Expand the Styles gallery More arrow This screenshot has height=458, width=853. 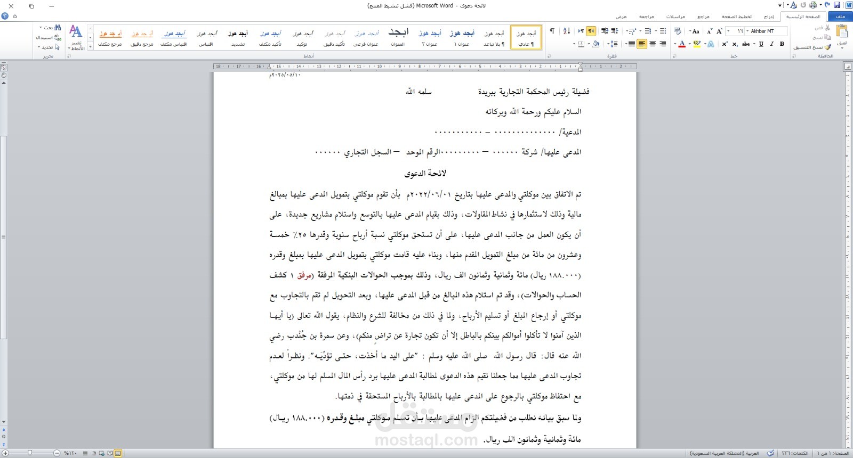(91, 47)
